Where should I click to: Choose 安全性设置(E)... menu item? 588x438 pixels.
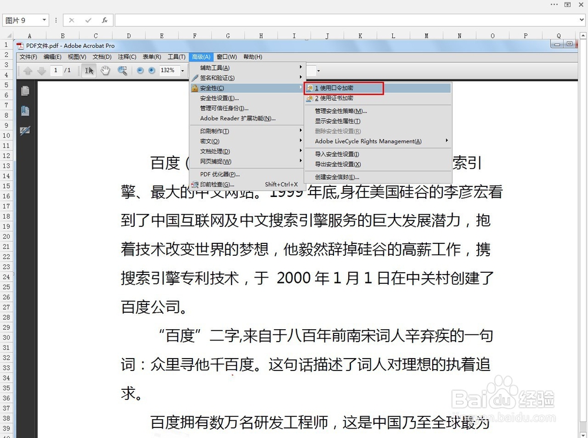pos(247,98)
